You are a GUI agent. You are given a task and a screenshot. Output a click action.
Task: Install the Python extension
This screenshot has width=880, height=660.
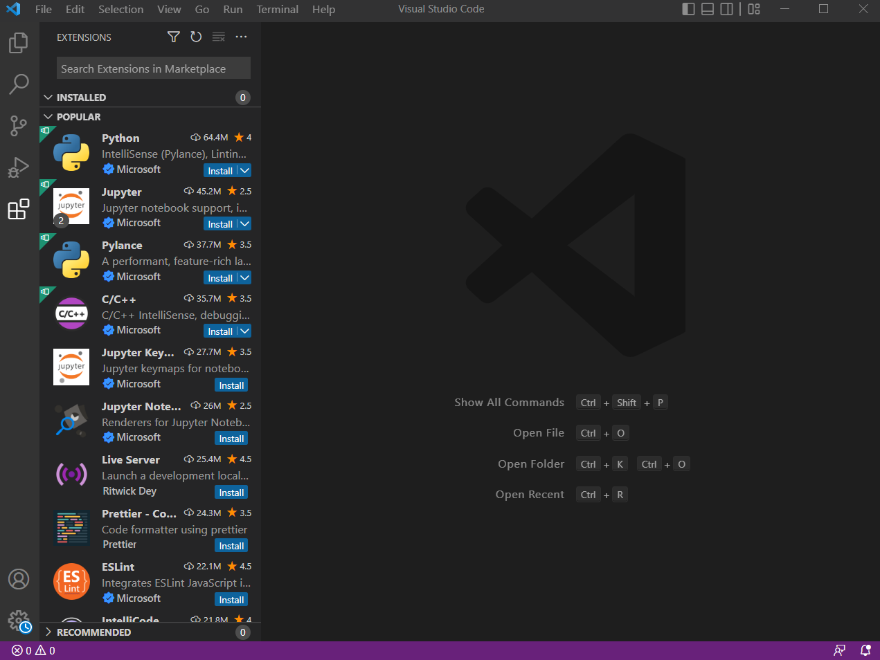(x=220, y=171)
